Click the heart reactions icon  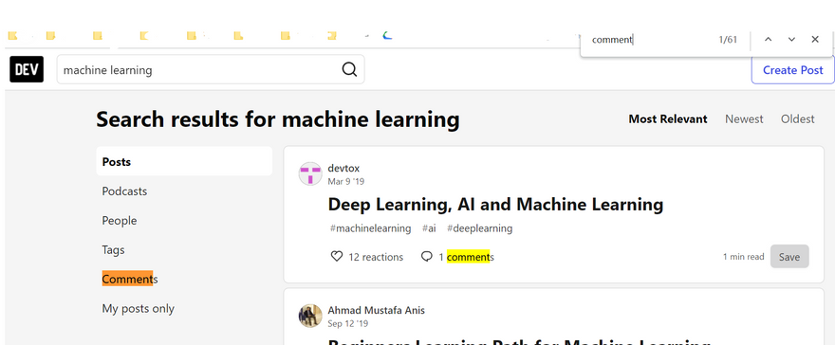click(x=337, y=257)
